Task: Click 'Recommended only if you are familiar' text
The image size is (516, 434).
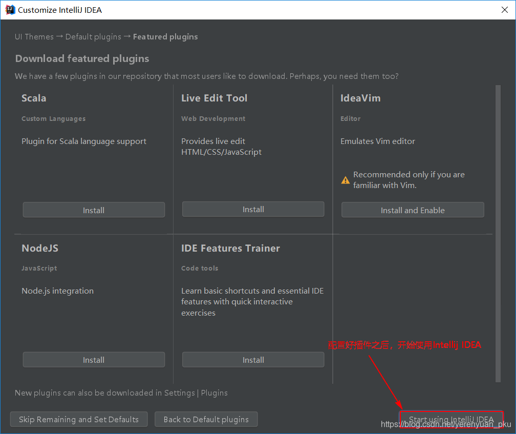Action: point(409,180)
